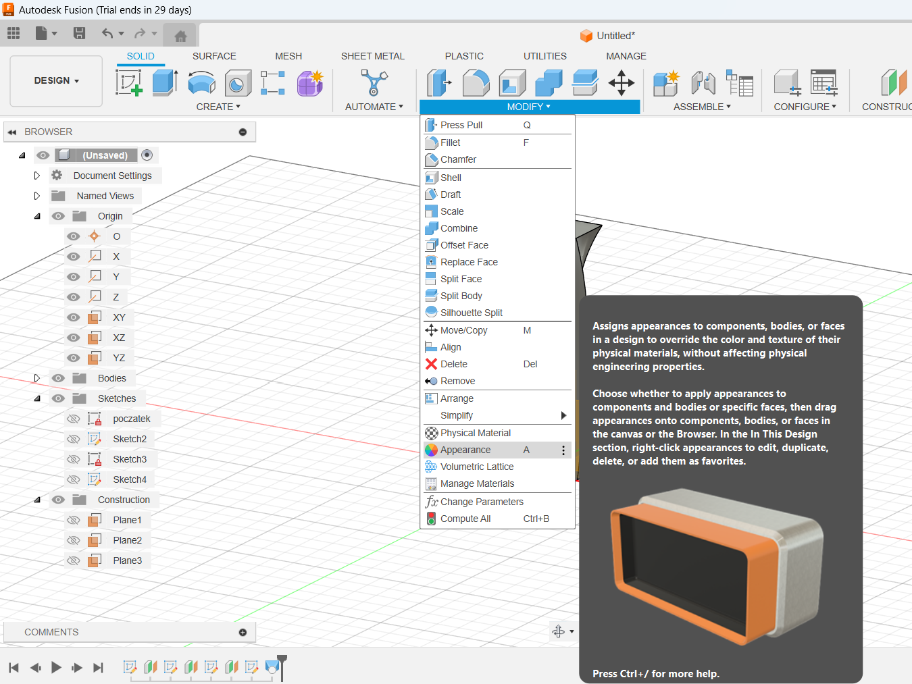Image resolution: width=912 pixels, height=684 pixels.
Task: Switch to the SURFACE tab
Action: (x=214, y=56)
